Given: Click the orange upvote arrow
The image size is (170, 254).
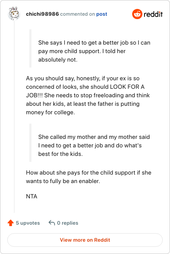Looking at the screenshot, I should tap(11, 223).
